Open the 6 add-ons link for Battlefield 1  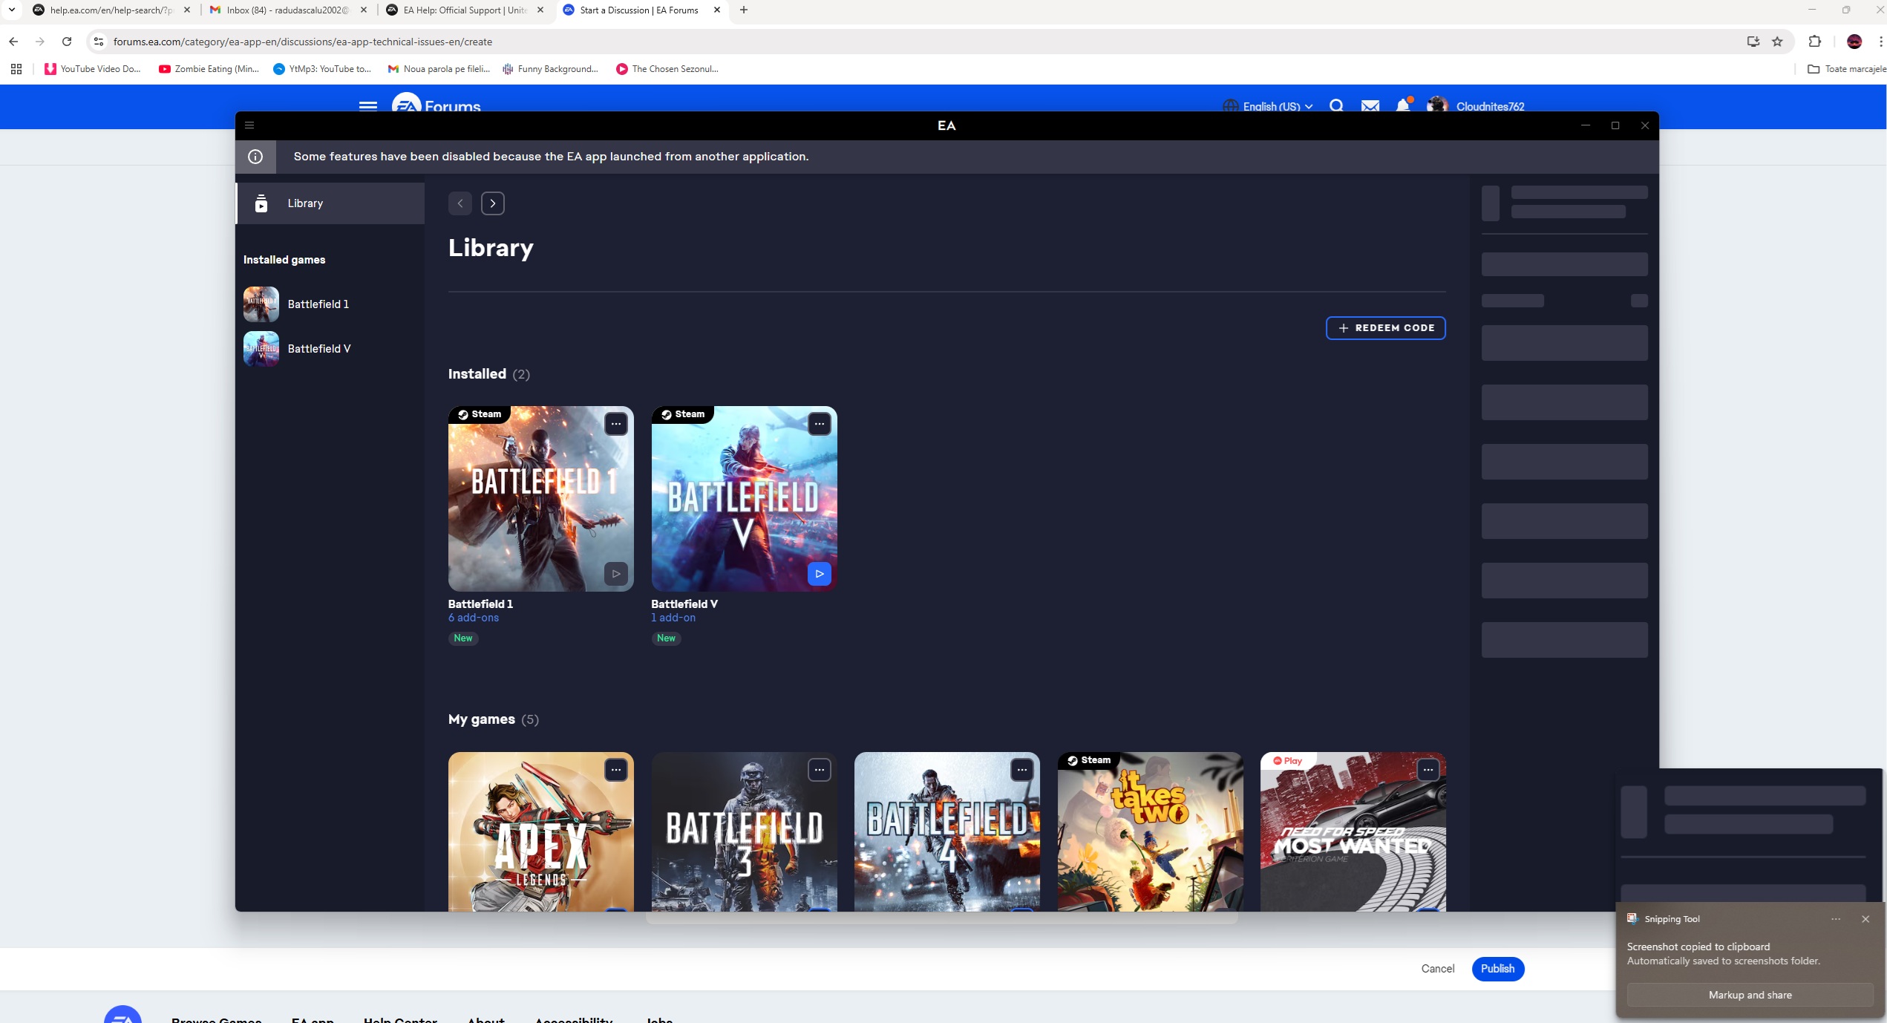click(474, 618)
